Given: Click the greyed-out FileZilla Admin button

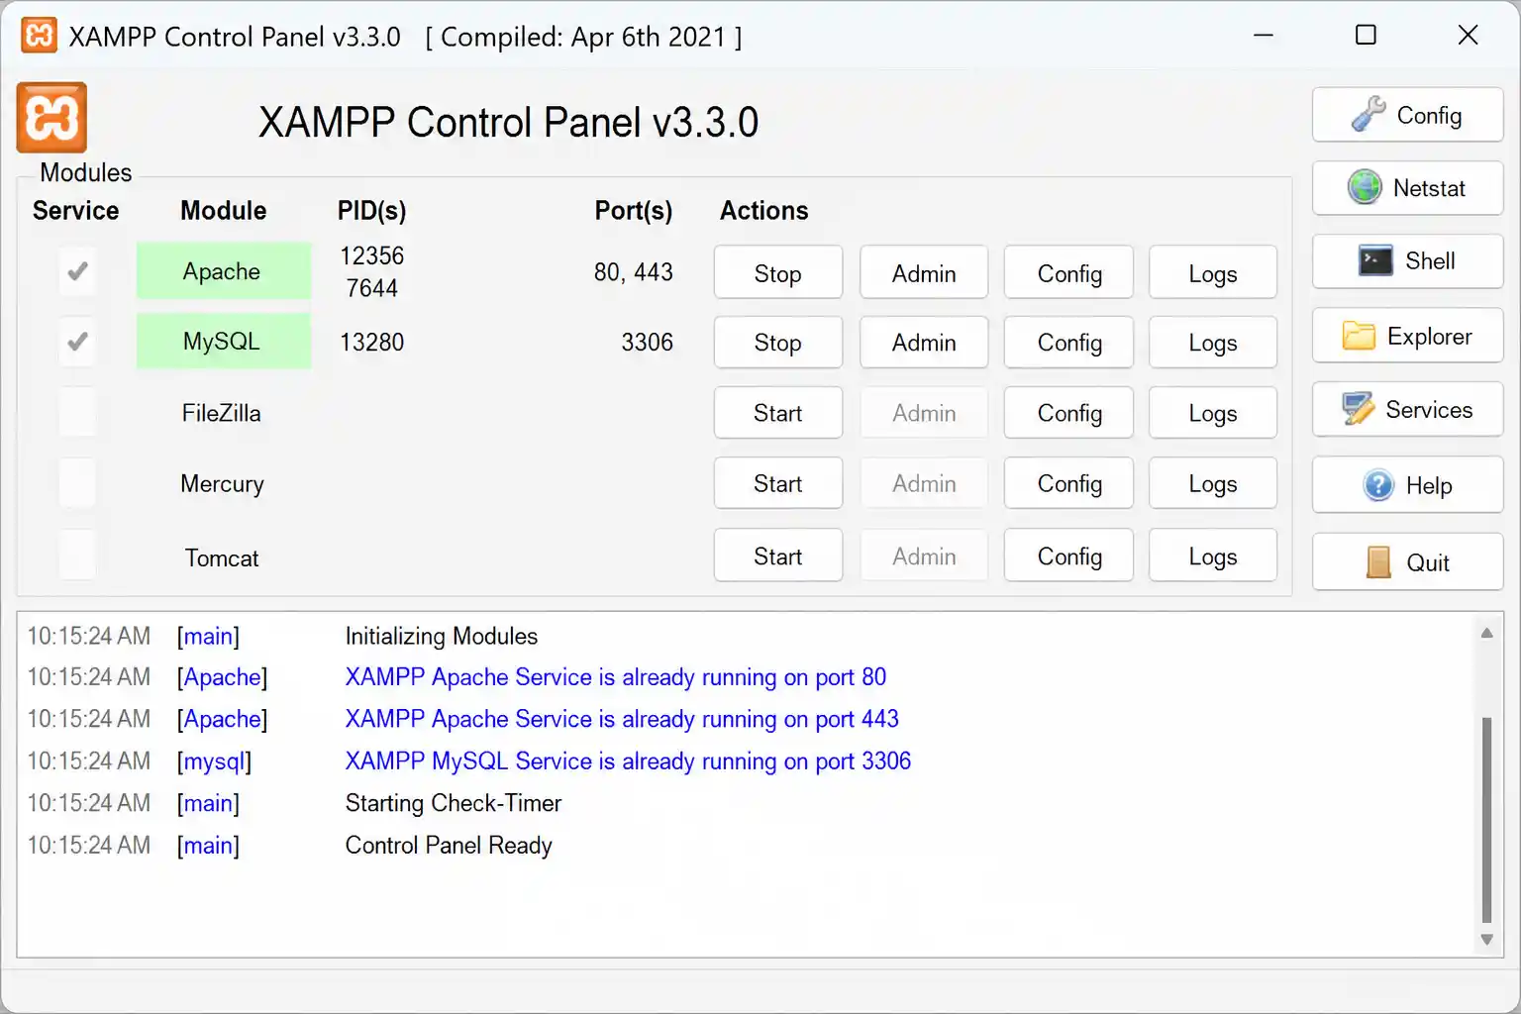Looking at the screenshot, I should [924, 412].
